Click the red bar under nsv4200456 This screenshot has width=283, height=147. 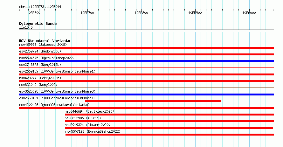pyautogui.click(x=146, y=108)
